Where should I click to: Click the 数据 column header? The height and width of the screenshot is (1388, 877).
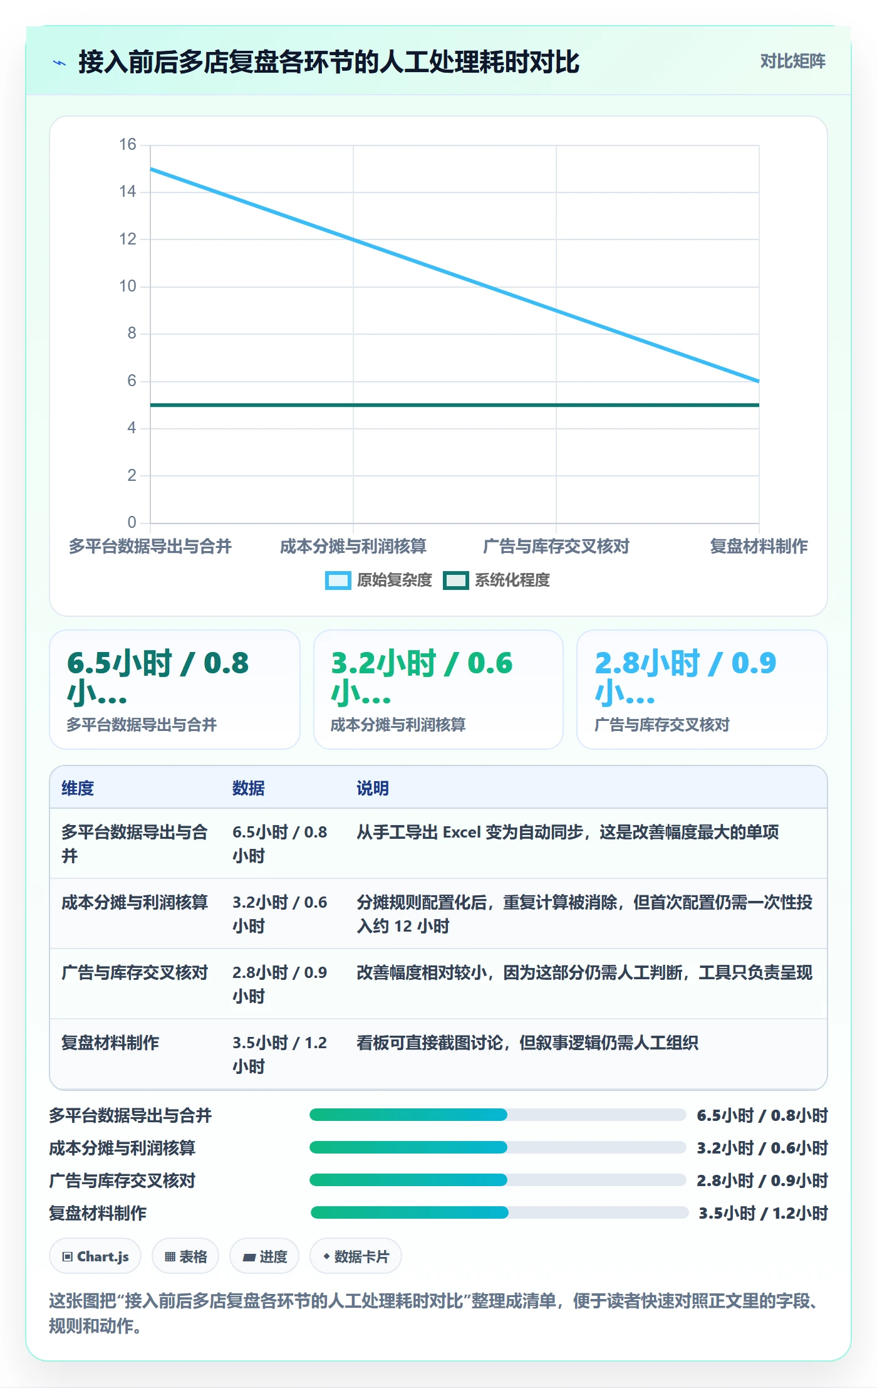pyautogui.click(x=249, y=788)
